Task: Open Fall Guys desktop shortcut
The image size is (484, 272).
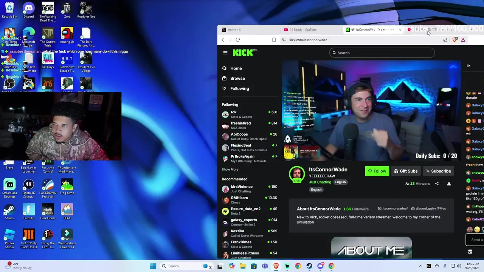Action: (48, 61)
